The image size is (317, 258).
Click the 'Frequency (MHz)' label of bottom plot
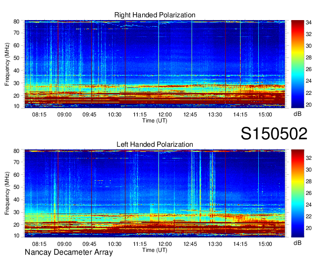tap(7, 193)
